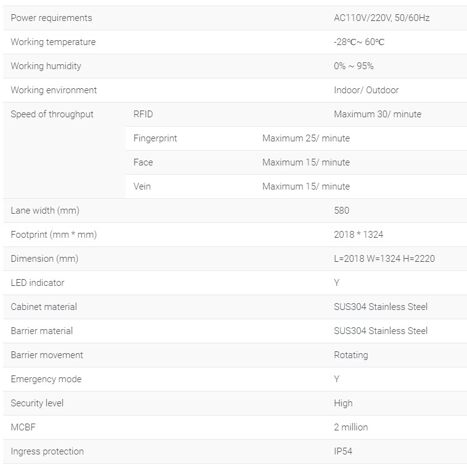Select the 'High' security level value
Viewport: 467px width, 473px height.
tap(343, 403)
